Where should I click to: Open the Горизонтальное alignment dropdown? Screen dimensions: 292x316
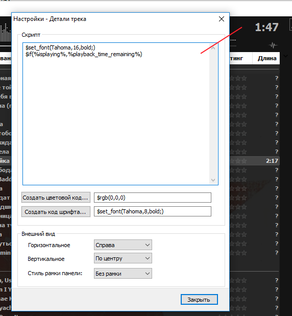[x=123, y=245]
